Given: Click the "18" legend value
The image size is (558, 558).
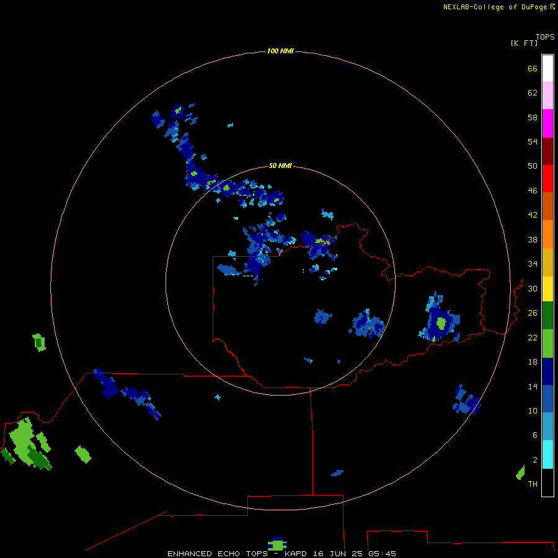Looking at the screenshot, I should click(x=533, y=362).
